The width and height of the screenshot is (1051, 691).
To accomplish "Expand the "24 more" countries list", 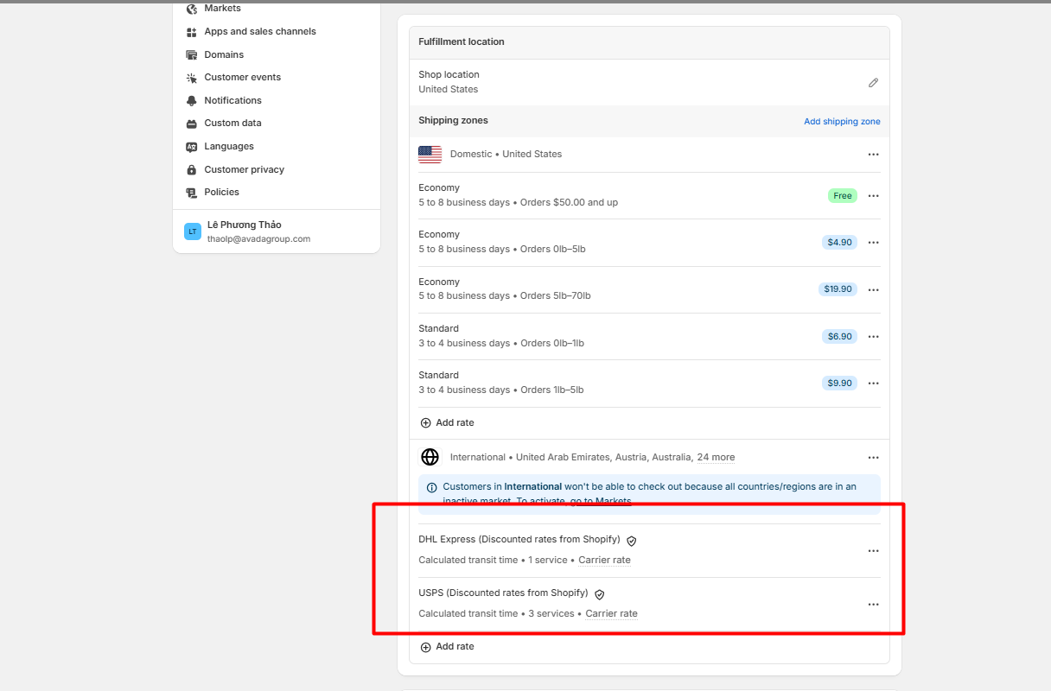I will pyautogui.click(x=716, y=458).
